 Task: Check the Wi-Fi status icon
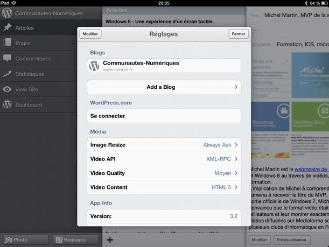14,3
